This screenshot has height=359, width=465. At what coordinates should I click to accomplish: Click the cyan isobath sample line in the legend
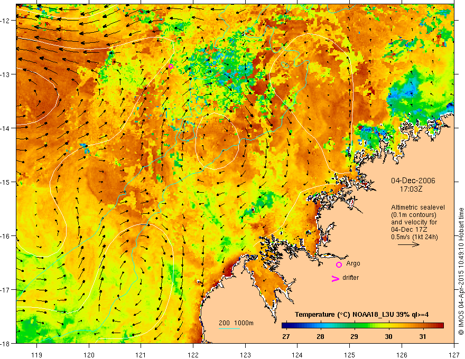229,328
